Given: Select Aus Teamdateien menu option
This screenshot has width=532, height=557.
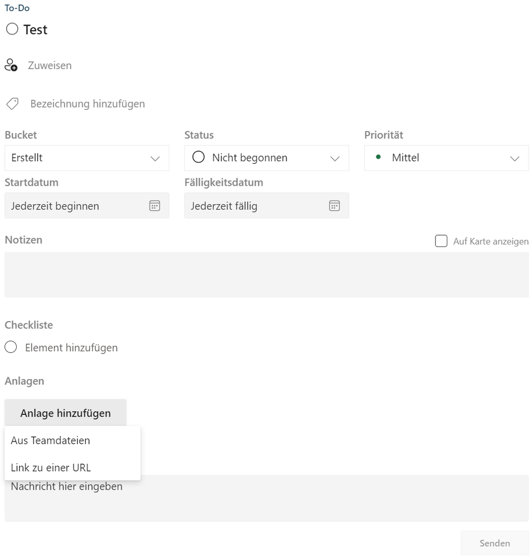Looking at the screenshot, I should click(x=51, y=440).
